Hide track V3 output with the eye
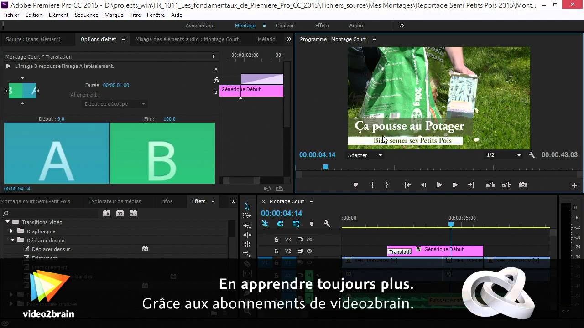Viewport: 584px width, 328px height. [309, 240]
